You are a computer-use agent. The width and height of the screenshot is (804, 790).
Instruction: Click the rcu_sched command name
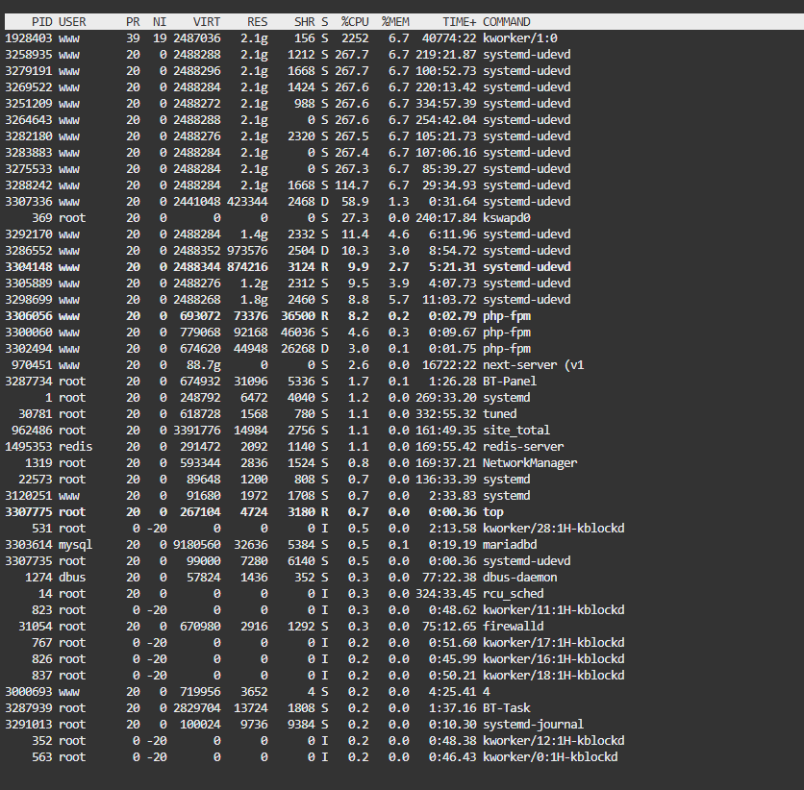514,594
